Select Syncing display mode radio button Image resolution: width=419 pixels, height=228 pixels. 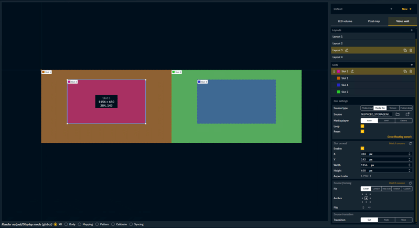point(131,224)
